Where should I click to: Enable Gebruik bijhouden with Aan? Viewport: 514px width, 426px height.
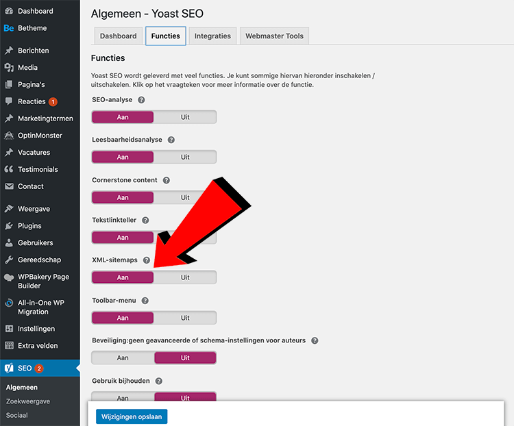click(x=123, y=397)
